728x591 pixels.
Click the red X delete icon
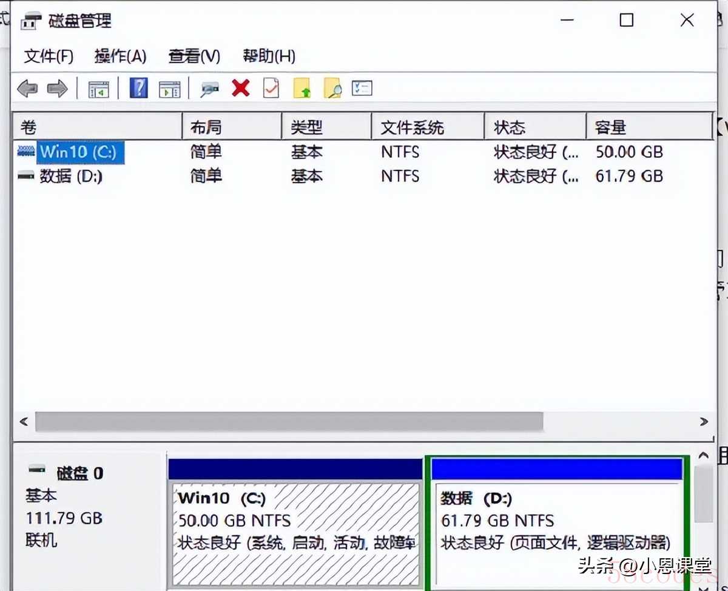[x=241, y=89]
